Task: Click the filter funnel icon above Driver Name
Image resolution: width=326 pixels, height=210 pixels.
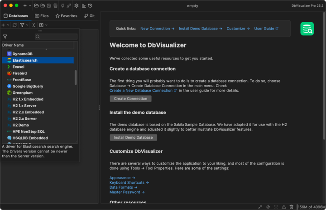Action: click(x=5, y=36)
